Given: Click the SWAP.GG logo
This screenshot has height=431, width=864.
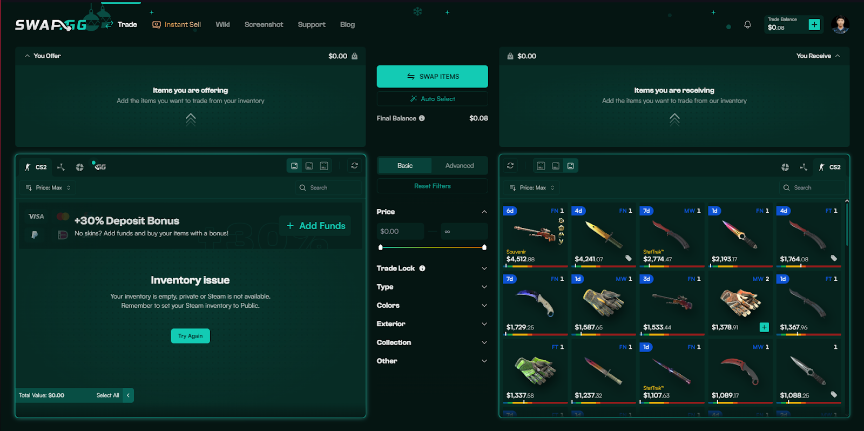Looking at the screenshot, I should [x=51, y=25].
